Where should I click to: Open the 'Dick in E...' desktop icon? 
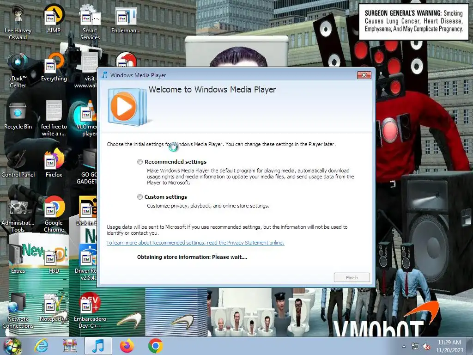point(86,211)
